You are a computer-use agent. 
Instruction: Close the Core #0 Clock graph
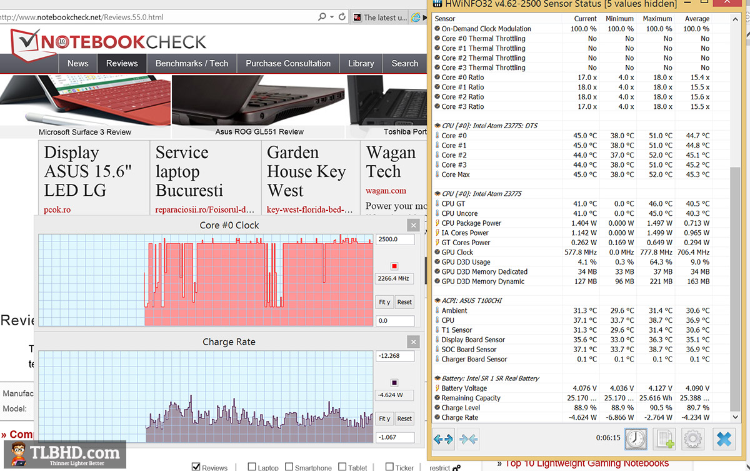tap(413, 225)
